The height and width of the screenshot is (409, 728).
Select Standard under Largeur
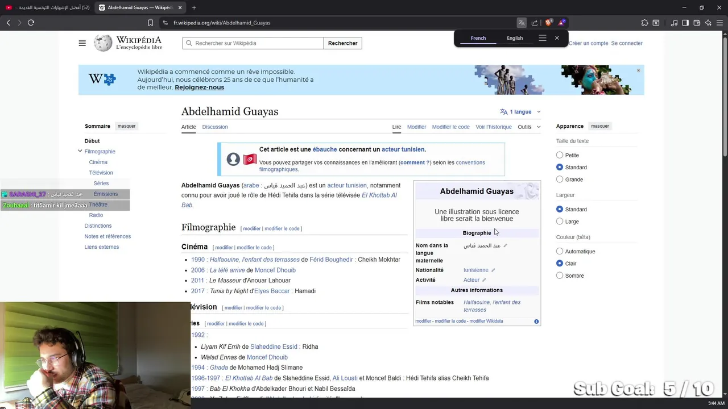tap(560, 209)
